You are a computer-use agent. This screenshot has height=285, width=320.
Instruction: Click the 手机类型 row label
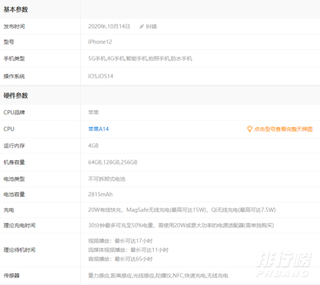pyautogui.click(x=14, y=59)
